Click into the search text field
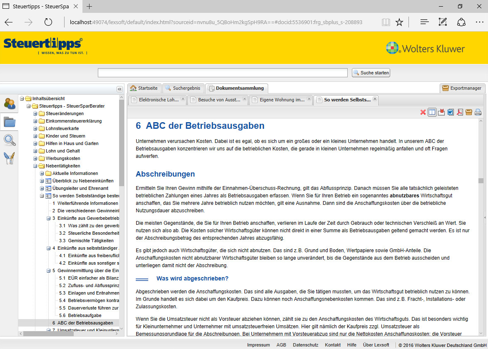 coord(222,73)
